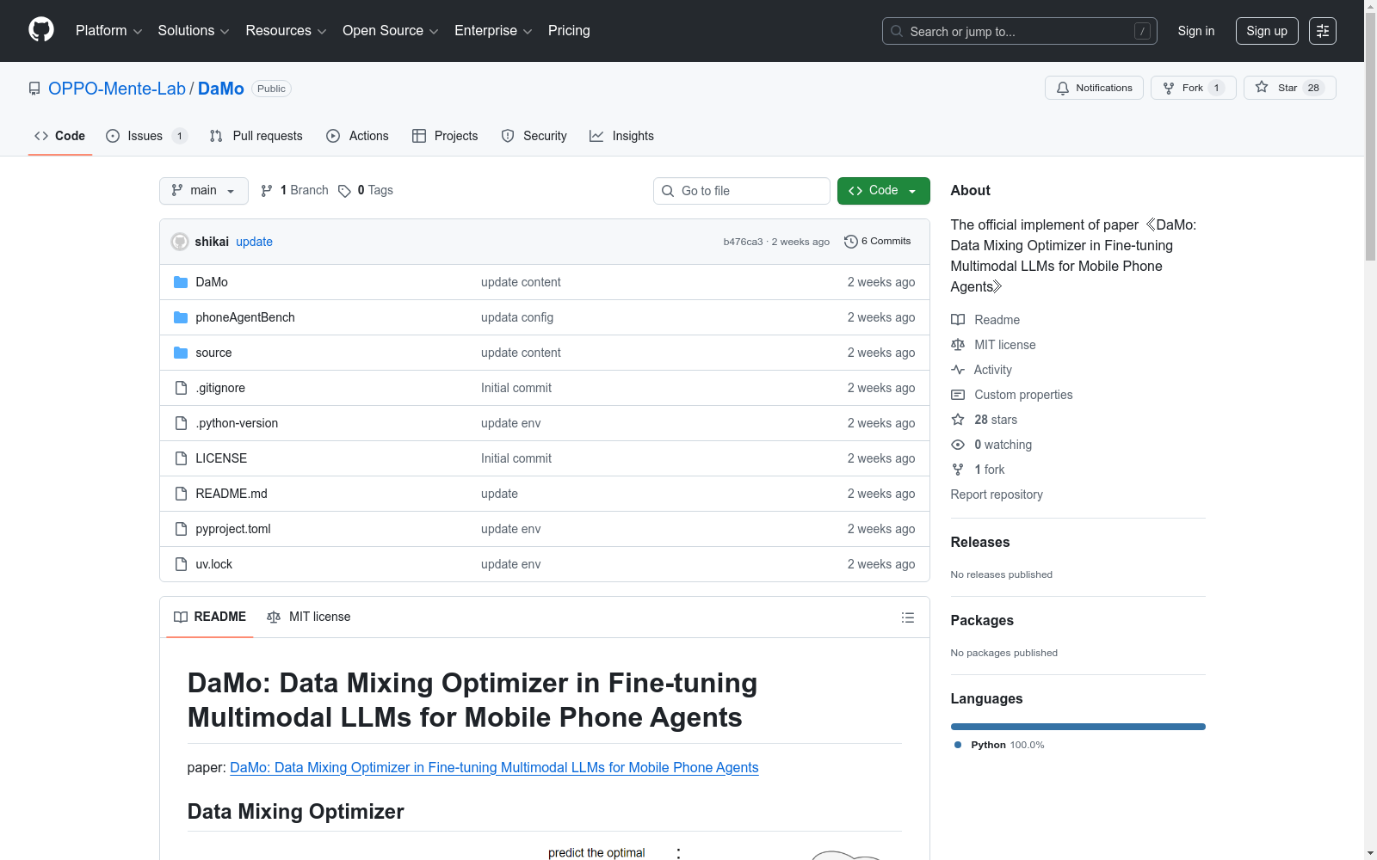Jump to Readme from the About sidebar
This screenshot has width=1377, height=860.
pyautogui.click(x=985, y=320)
